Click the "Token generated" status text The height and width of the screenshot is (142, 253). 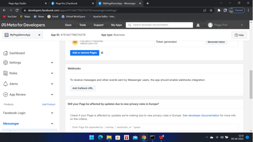(166, 42)
